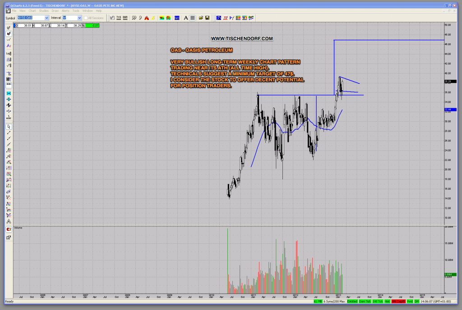The height and width of the screenshot is (310, 462).
Task: Save the current chart layout
Action: pyautogui.click(x=207, y=18)
